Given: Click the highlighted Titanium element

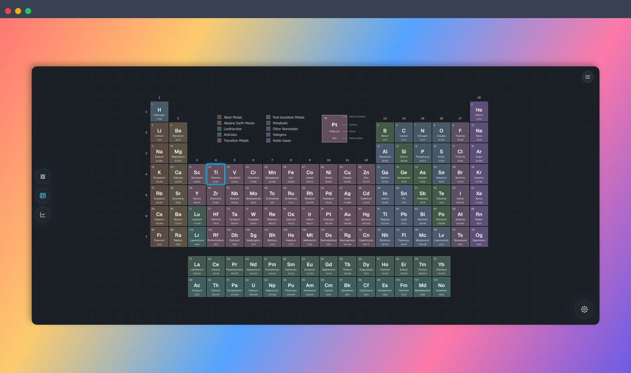Looking at the screenshot, I should tap(215, 174).
